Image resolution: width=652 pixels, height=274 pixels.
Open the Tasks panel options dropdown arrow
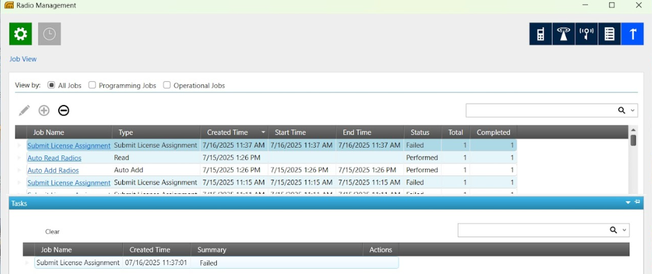click(x=628, y=202)
